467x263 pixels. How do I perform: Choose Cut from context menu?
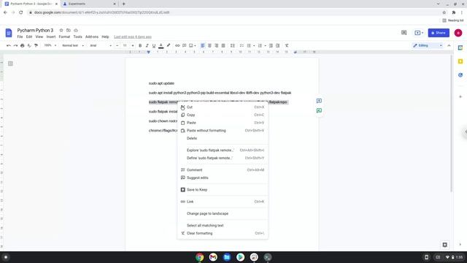[223, 107]
